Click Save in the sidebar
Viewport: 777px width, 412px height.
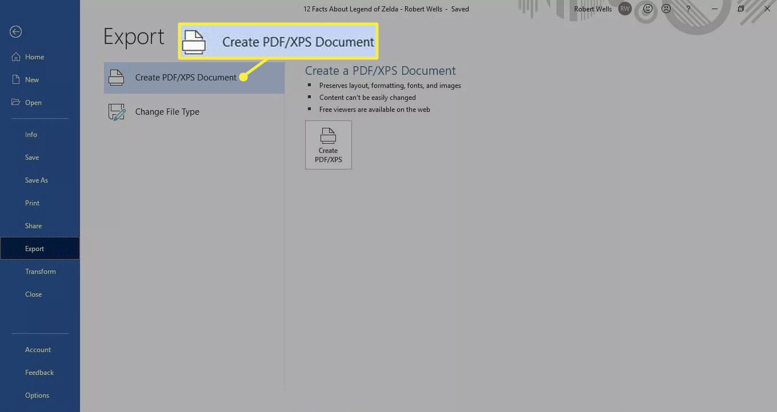click(x=40, y=157)
